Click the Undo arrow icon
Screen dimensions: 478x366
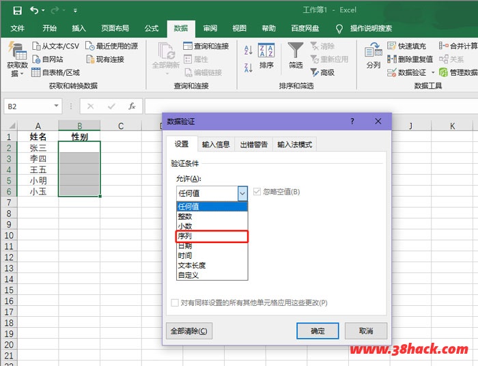click(34, 10)
